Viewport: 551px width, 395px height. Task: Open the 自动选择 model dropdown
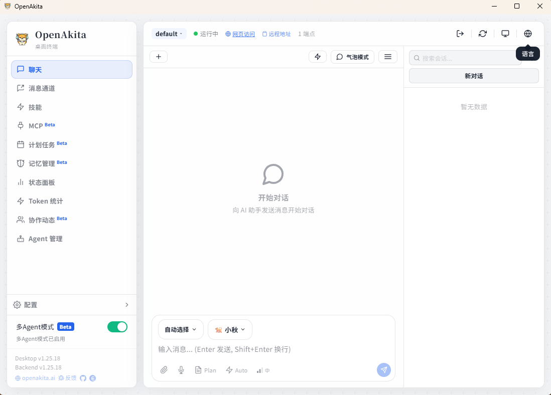click(x=181, y=330)
